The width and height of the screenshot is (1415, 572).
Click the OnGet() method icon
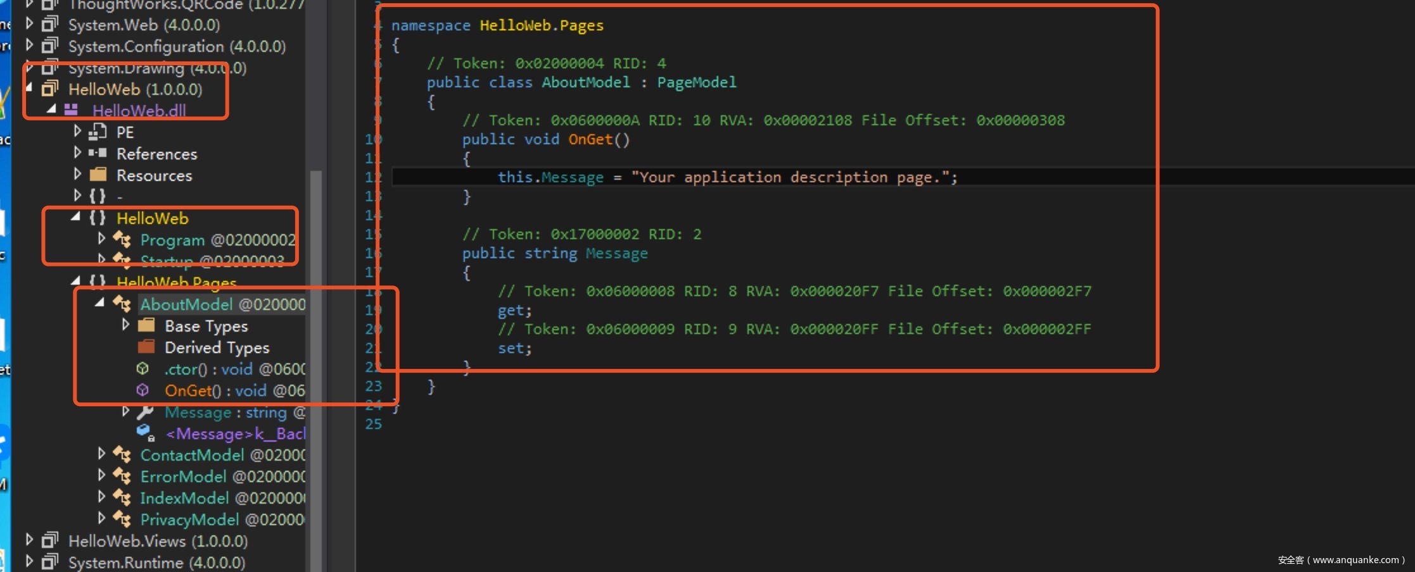143,390
